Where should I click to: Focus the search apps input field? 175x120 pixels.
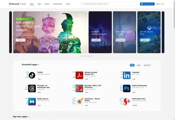tap(109, 4)
